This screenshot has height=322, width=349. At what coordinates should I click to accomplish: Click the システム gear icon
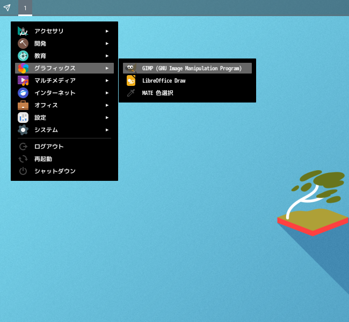pos(23,130)
